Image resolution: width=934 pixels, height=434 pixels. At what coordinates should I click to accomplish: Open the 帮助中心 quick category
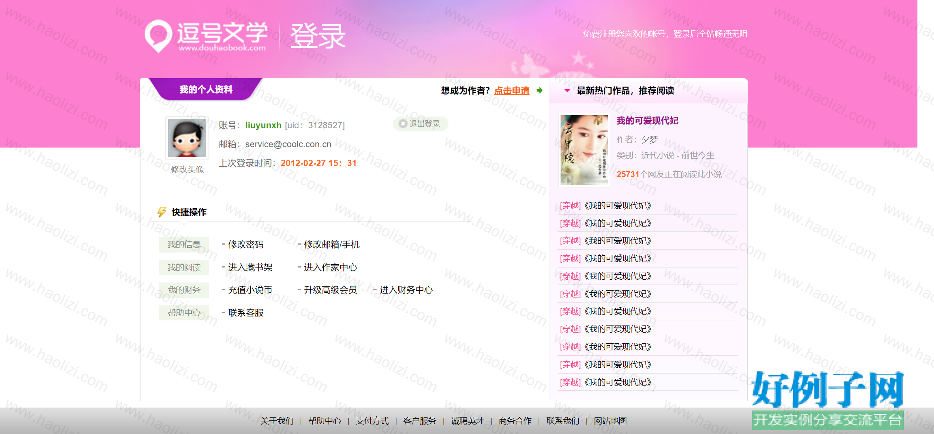[x=184, y=313]
